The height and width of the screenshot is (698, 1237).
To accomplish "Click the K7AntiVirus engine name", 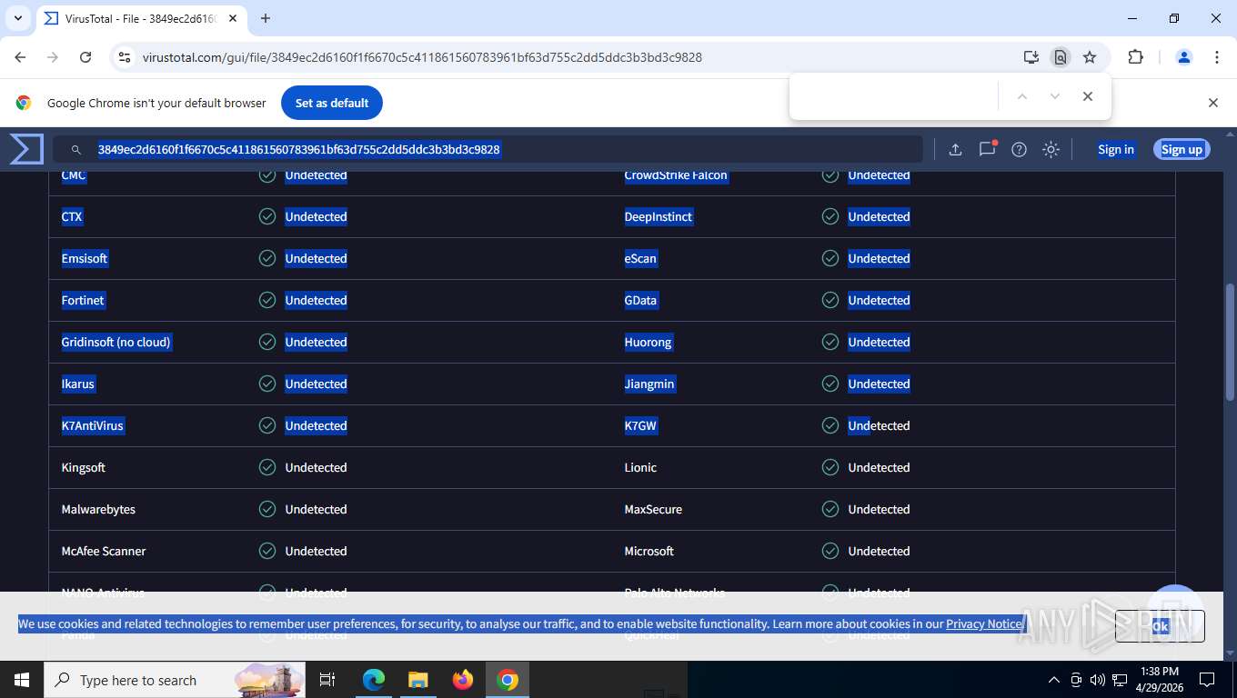I will (x=93, y=425).
